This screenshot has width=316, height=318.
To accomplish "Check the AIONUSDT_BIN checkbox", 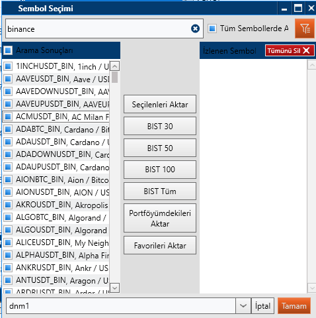I will tap(8, 192).
